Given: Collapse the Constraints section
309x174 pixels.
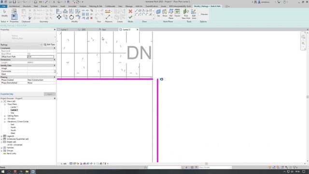Looking at the screenshot, I should (x=55, y=48).
